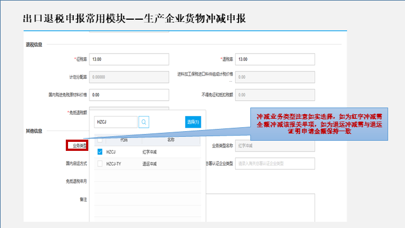This screenshot has height=228, width=405.
Task: Click the 计划分配率 field showing 0.00000
Action: [x=129, y=77]
